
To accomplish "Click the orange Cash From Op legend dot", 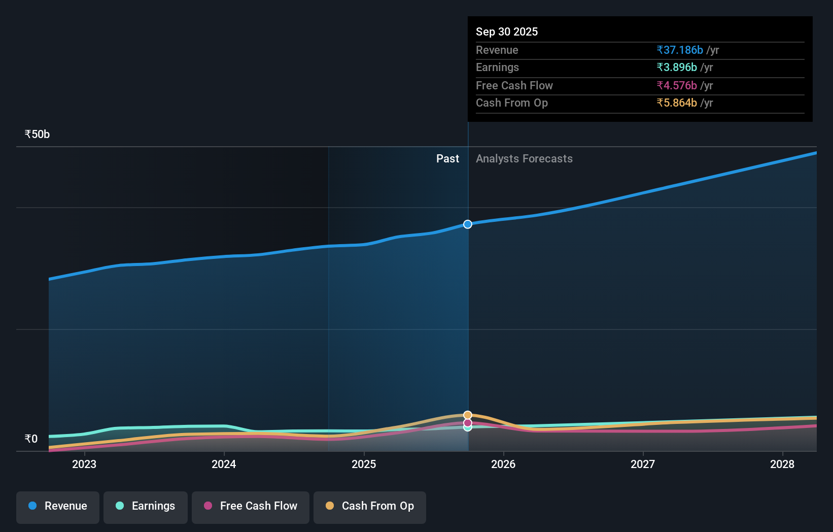I will (330, 506).
